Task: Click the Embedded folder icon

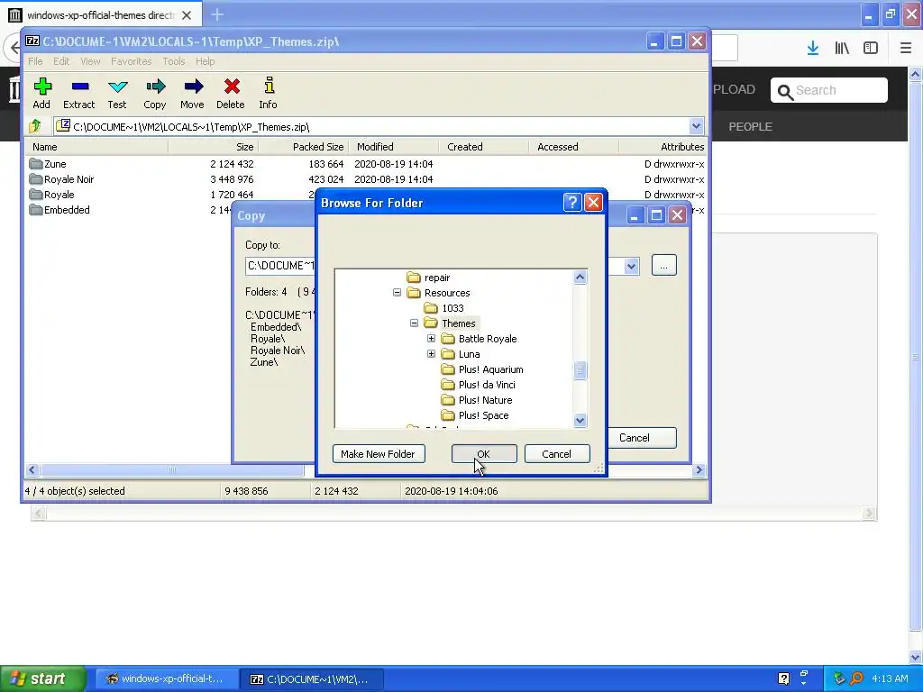Action: tap(36, 209)
